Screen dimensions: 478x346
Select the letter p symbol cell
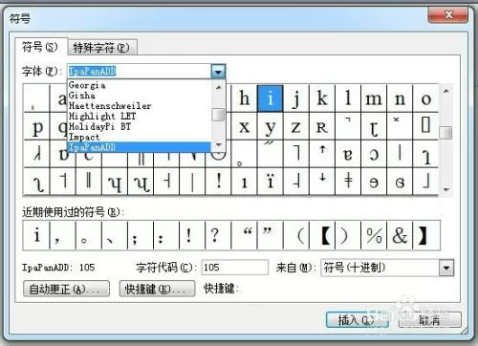(37, 126)
